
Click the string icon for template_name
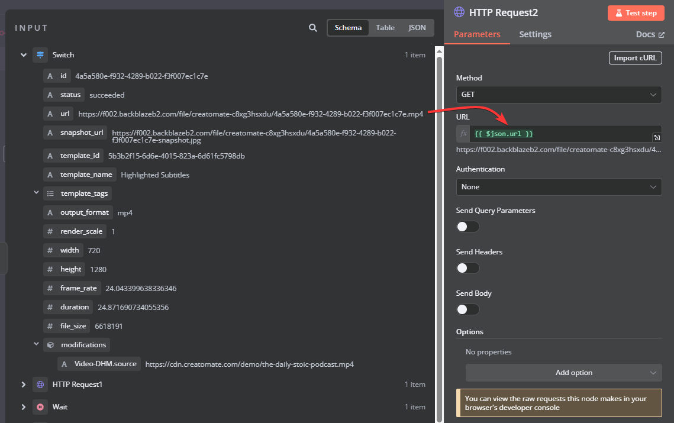click(x=50, y=175)
